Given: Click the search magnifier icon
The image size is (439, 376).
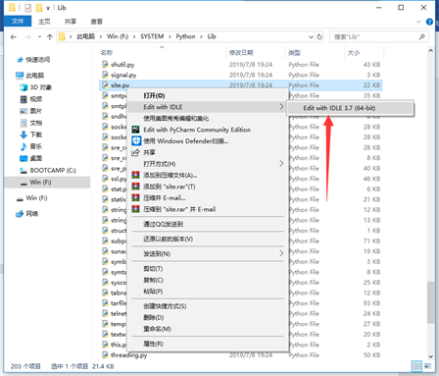Looking at the screenshot, I should [x=422, y=36].
